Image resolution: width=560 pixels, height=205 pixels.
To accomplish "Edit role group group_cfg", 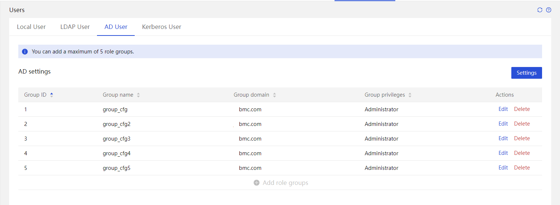I will point(503,109).
